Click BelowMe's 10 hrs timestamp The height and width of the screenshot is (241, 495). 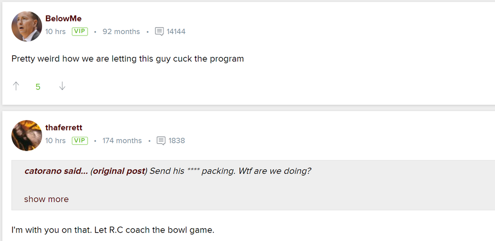pos(55,32)
